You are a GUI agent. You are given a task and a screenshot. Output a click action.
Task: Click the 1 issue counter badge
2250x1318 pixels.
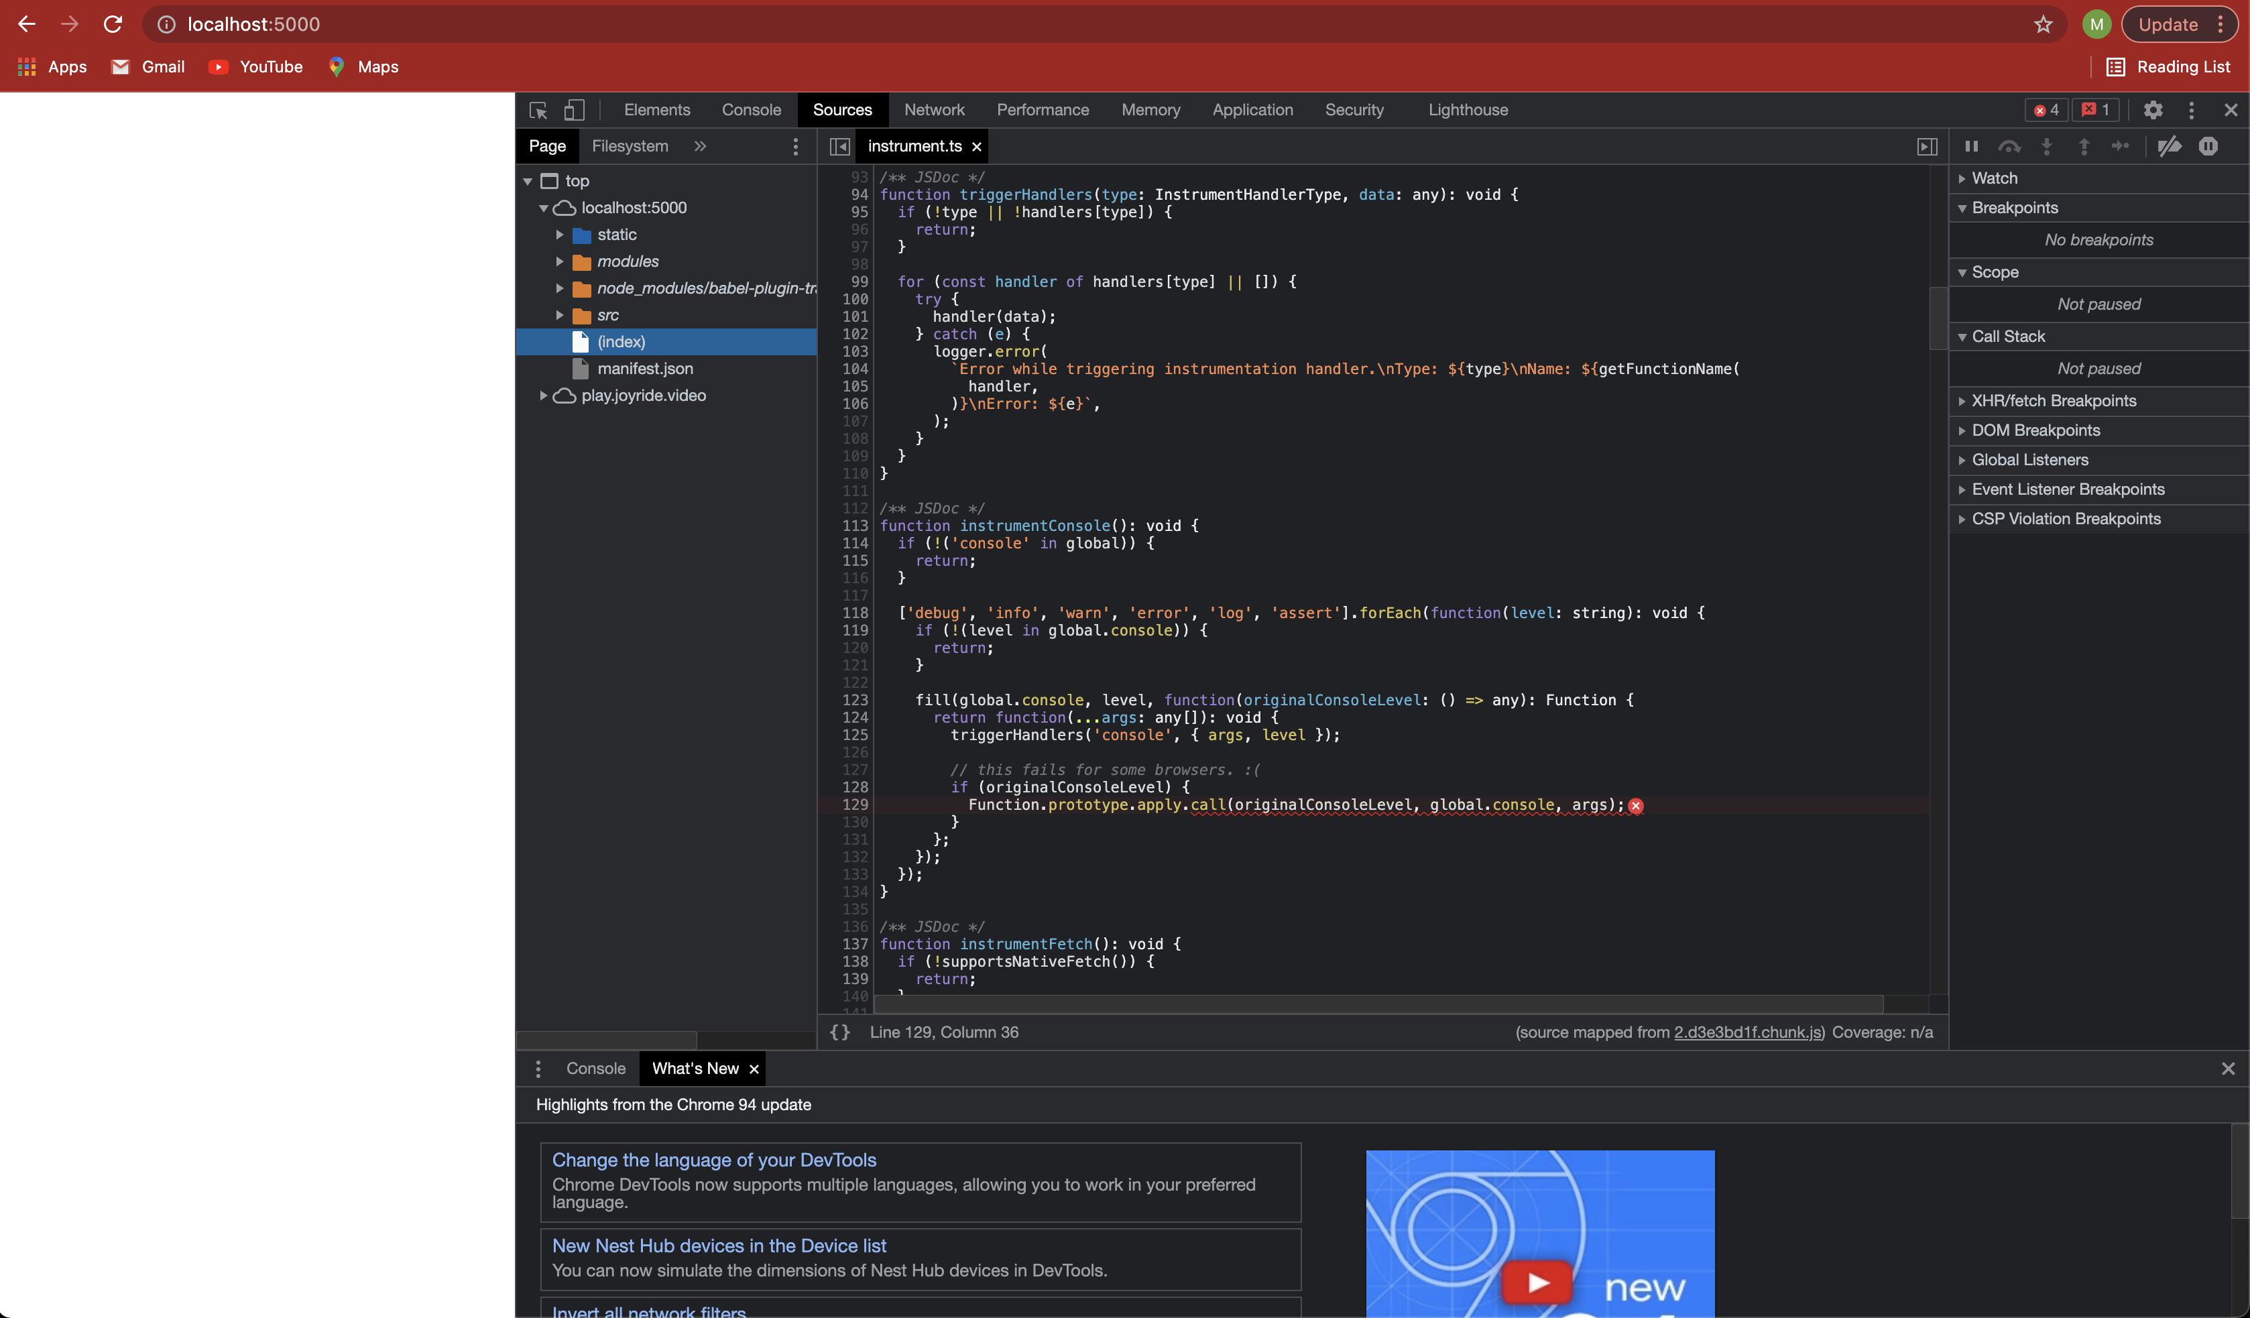click(2094, 110)
